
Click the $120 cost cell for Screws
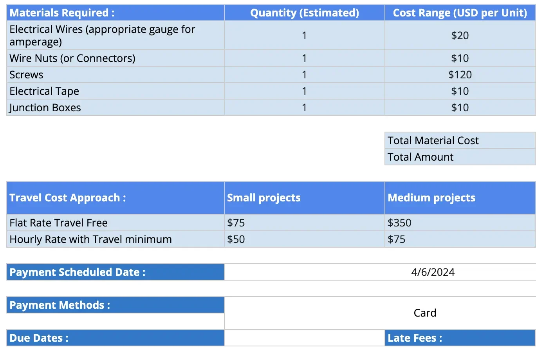(x=460, y=75)
